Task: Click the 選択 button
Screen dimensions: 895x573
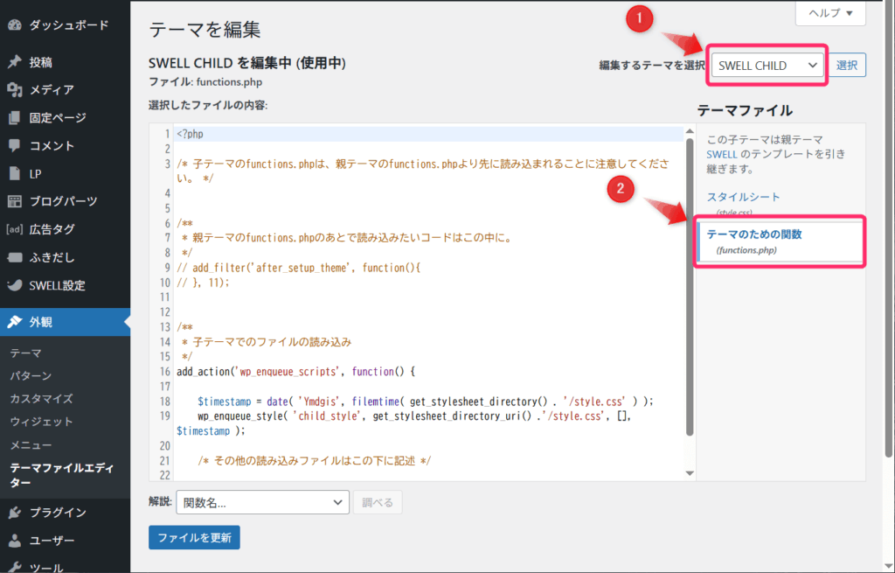Action: pos(847,65)
